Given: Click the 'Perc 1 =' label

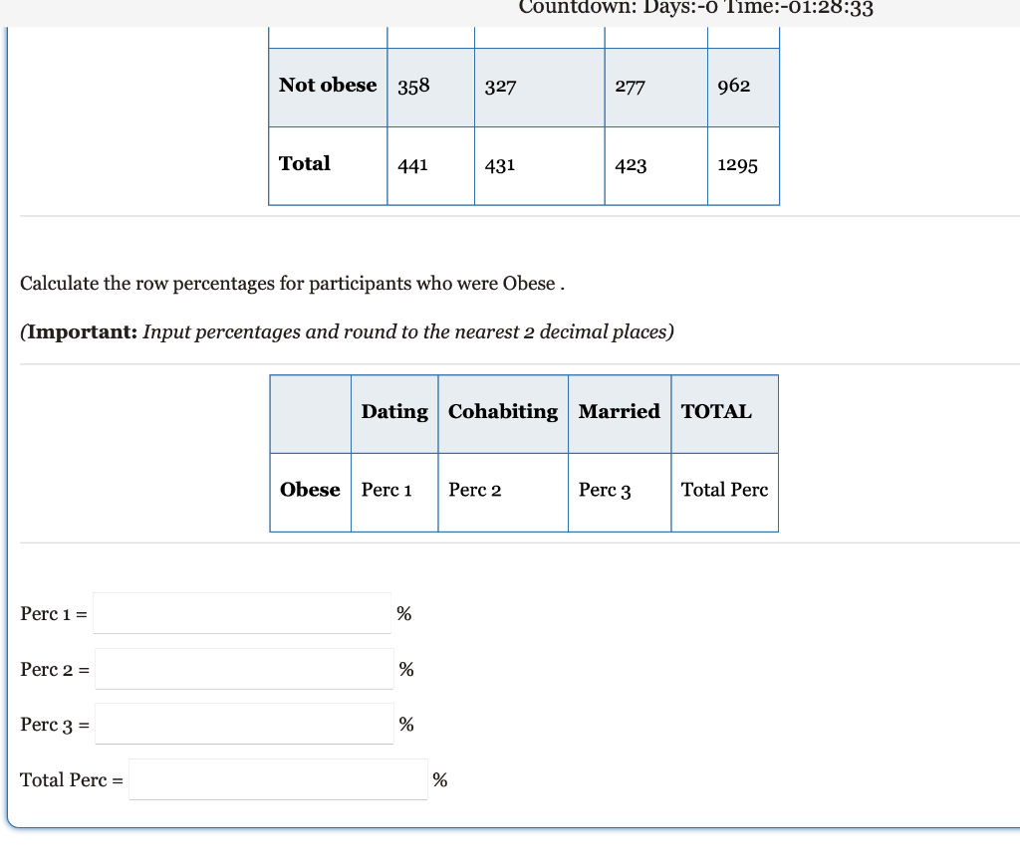Looking at the screenshot, I should tap(54, 614).
